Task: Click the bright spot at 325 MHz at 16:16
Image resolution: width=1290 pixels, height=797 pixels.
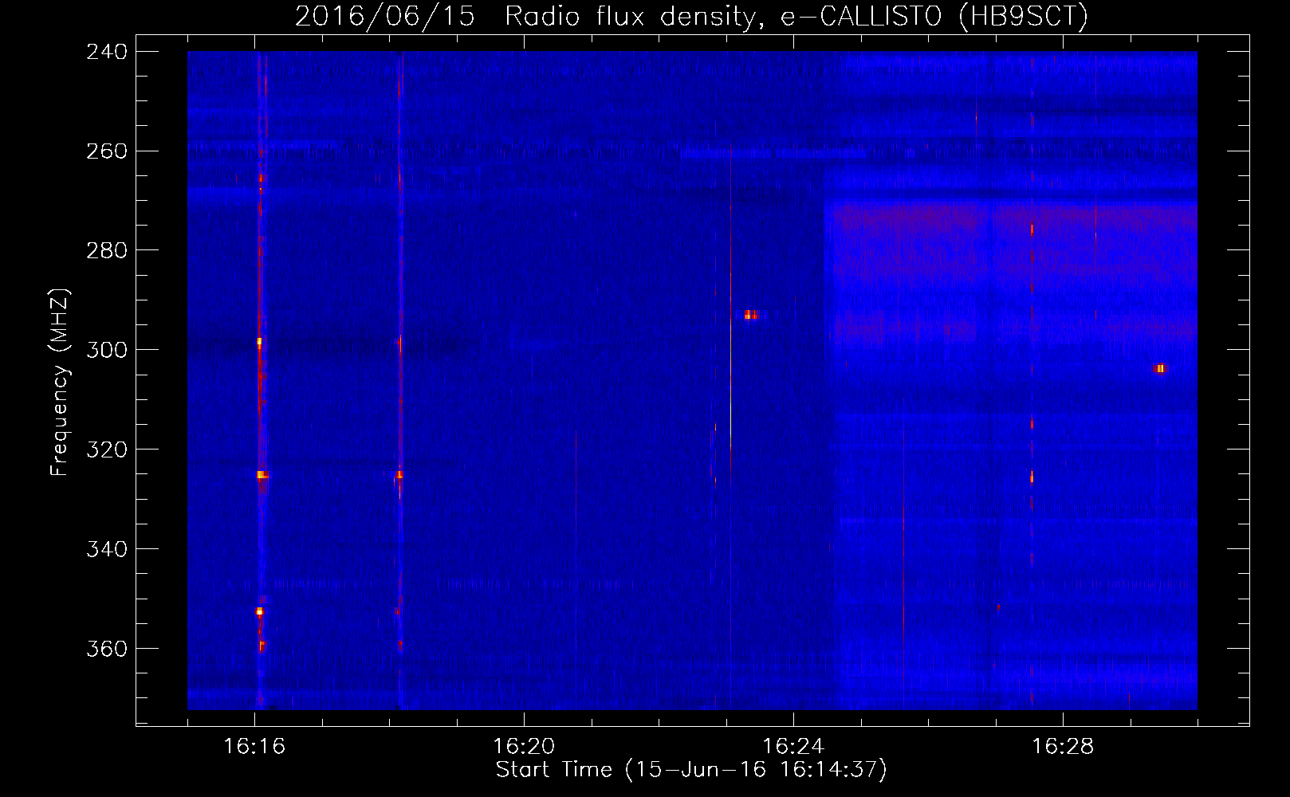Action: pos(262,474)
